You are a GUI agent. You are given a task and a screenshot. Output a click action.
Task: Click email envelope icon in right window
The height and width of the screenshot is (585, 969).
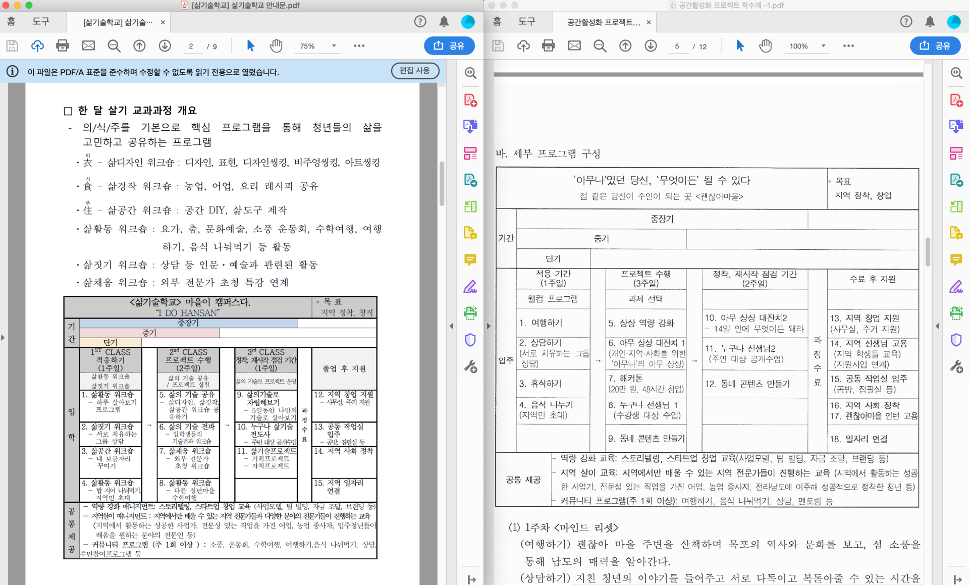[x=574, y=46]
